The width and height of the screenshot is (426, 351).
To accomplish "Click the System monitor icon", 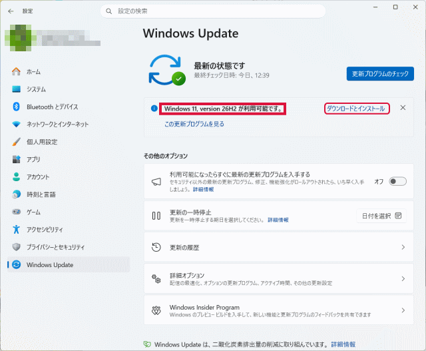I will click(x=16, y=89).
